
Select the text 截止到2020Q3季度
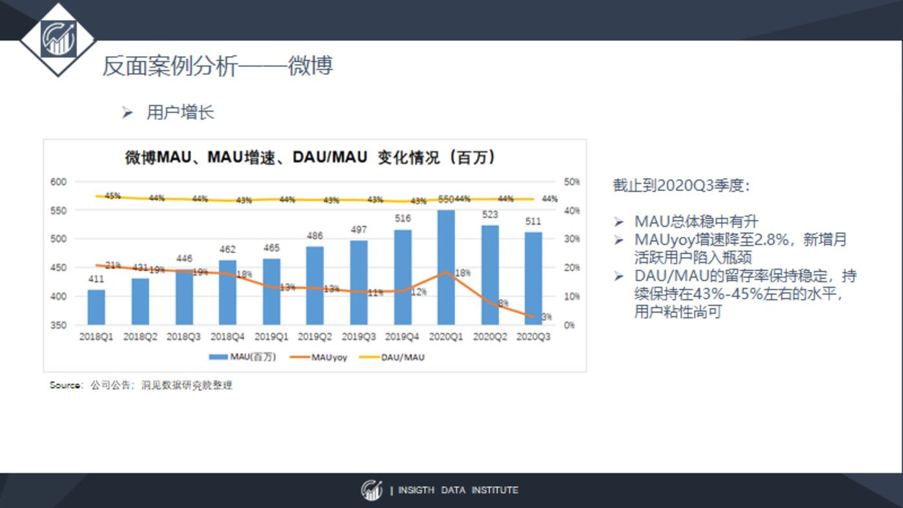[681, 186]
